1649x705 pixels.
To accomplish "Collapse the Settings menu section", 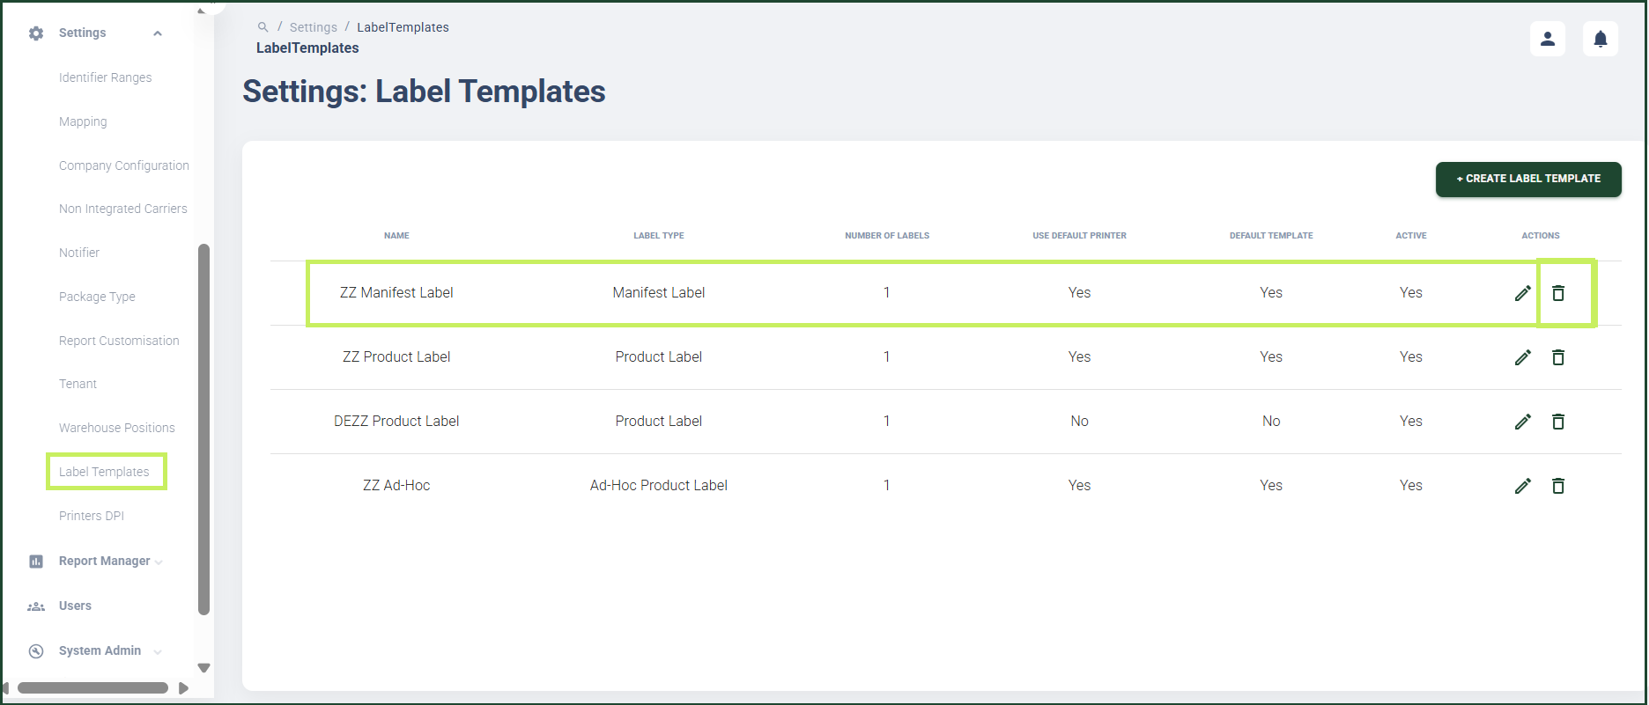I will tap(158, 33).
